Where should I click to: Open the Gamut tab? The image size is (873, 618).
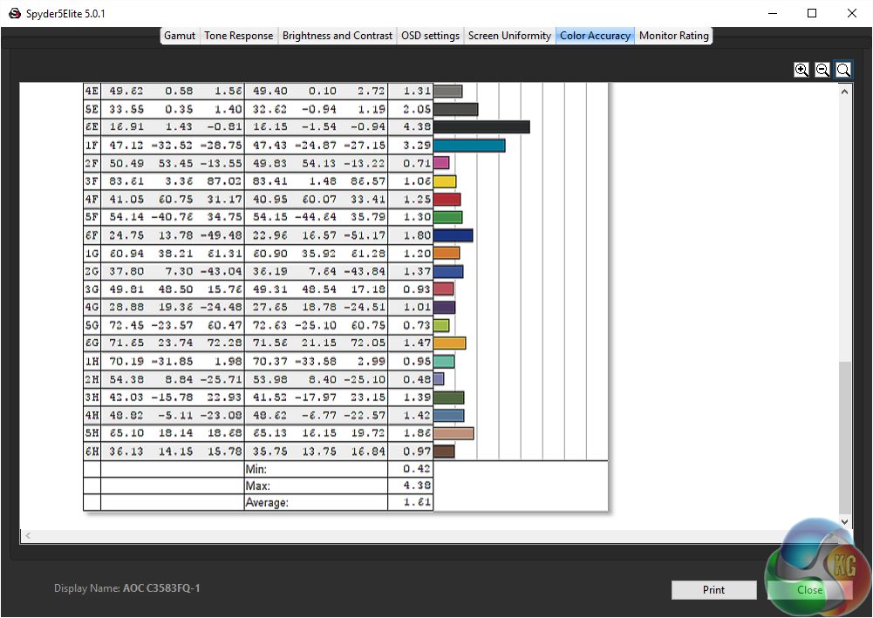180,36
